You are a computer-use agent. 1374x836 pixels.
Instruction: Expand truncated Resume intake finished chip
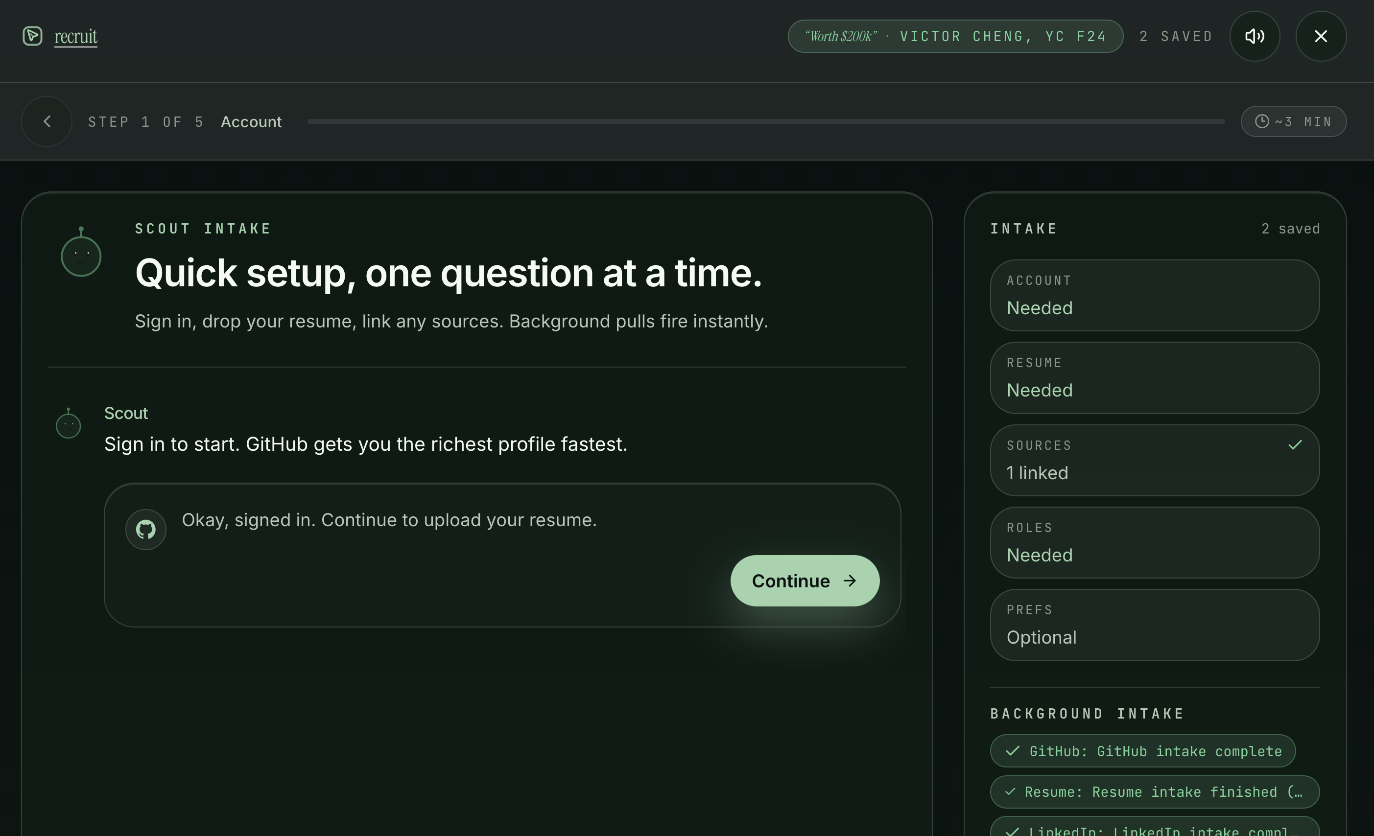[1154, 792]
